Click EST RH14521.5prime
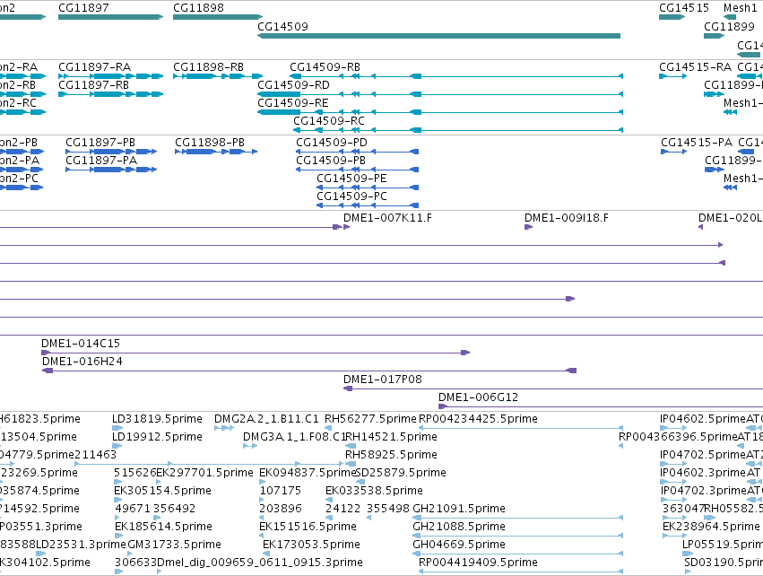 click(351, 446)
